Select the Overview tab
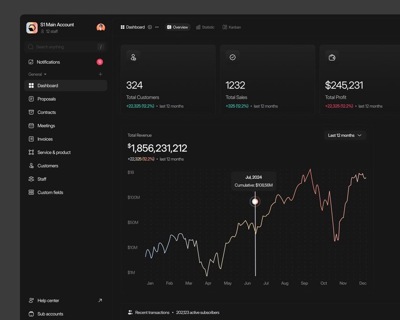 [177, 27]
